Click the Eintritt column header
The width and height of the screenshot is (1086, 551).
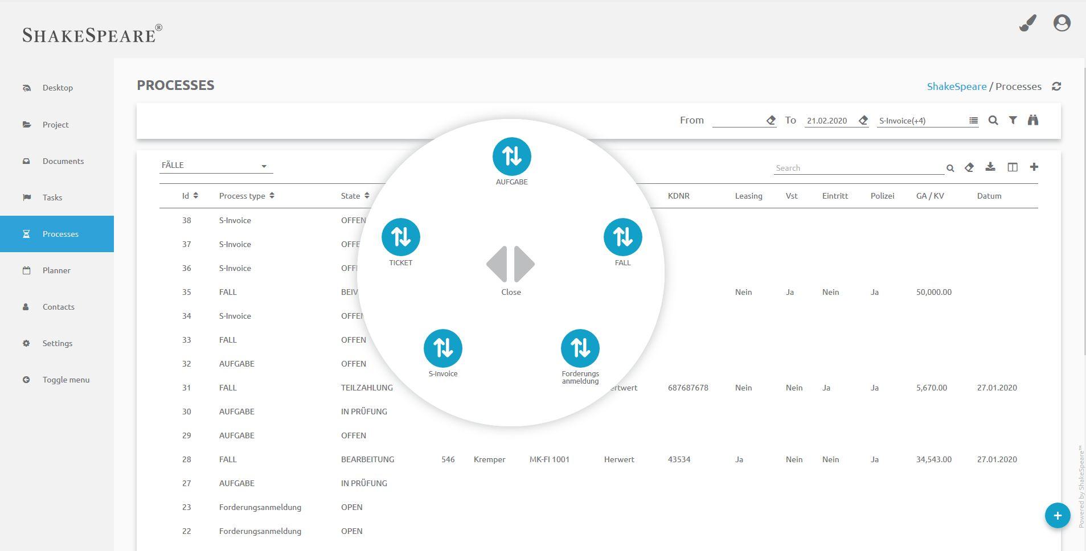click(835, 196)
